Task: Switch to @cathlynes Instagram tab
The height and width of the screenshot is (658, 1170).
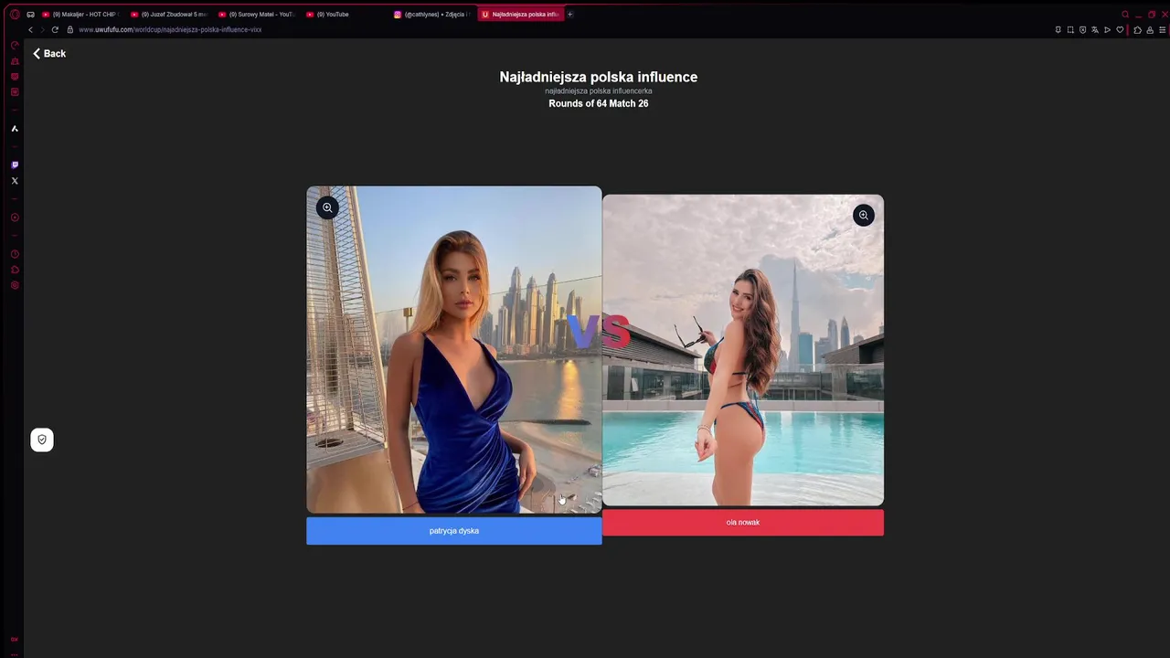Action: coord(432,15)
